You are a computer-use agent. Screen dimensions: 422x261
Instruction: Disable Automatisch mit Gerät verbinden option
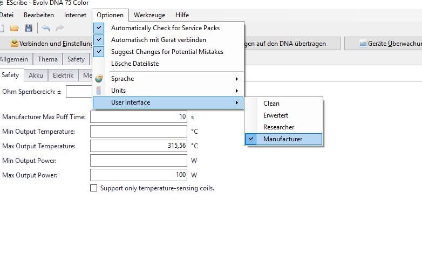click(x=159, y=40)
